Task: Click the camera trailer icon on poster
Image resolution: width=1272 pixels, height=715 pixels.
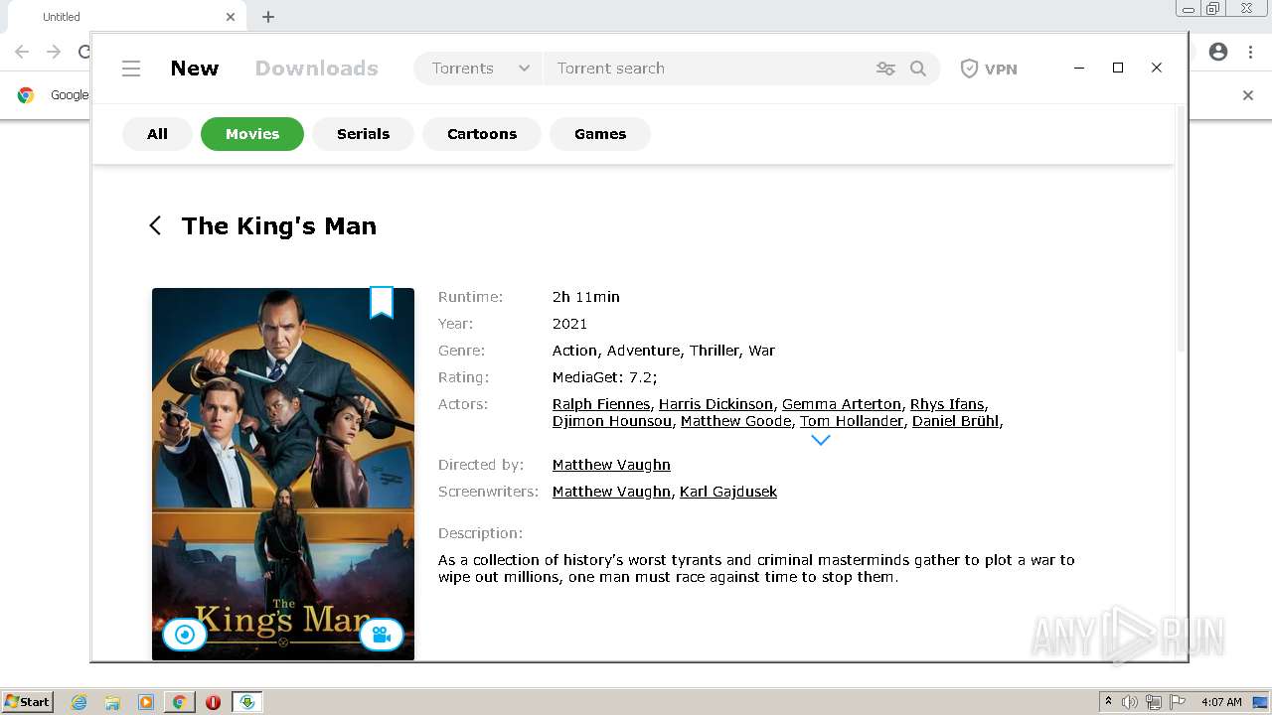Action: [381, 635]
